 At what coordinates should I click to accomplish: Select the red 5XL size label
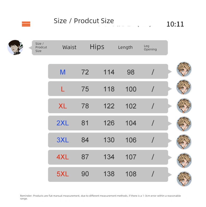tap(63, 174)
